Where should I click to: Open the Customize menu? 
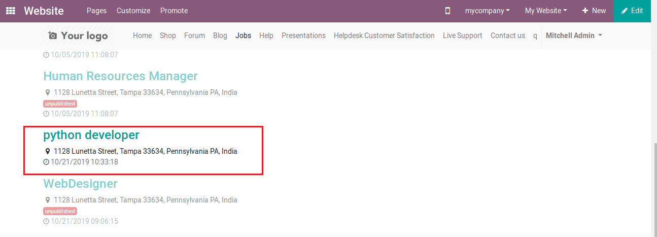point(133,11)
